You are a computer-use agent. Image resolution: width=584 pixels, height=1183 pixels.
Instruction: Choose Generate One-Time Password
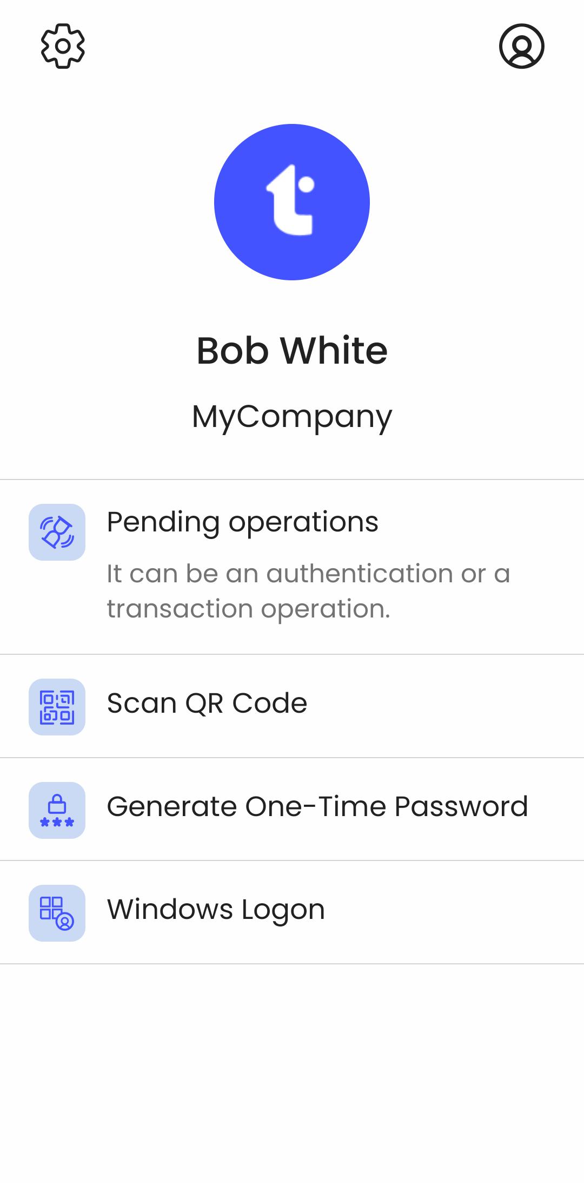coord(292,810)
